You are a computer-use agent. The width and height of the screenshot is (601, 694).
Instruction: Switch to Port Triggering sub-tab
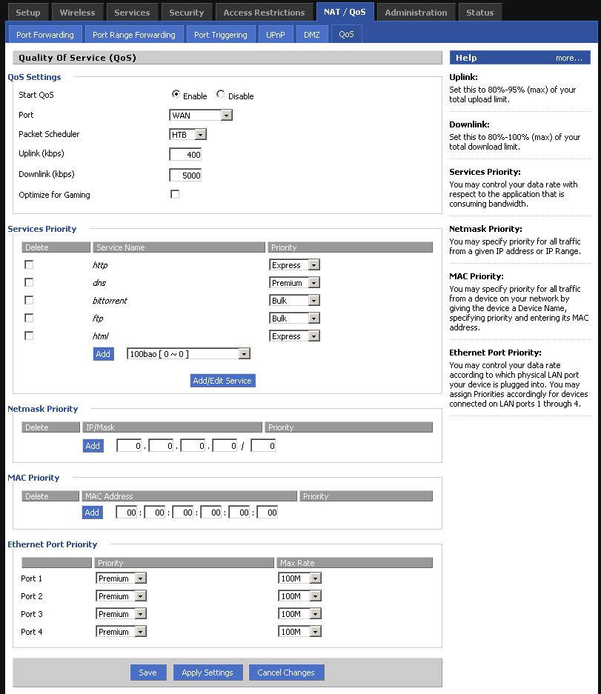coord(221,35)
